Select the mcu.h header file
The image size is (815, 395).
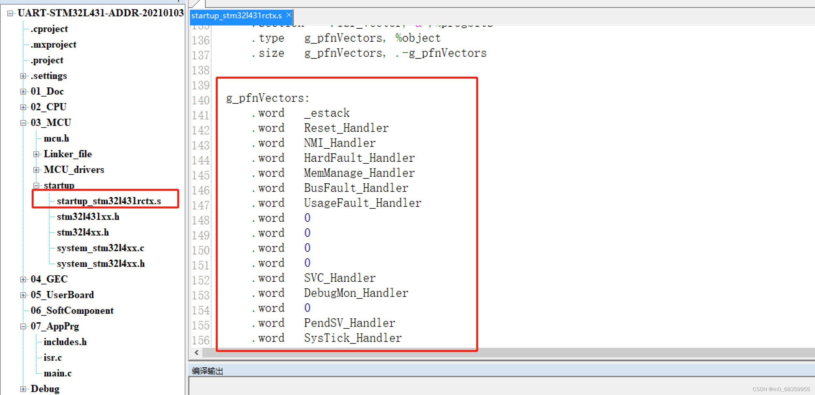[56, 139]
